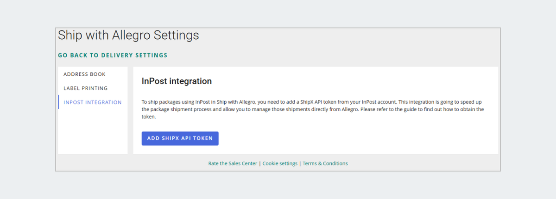Screen dimensions: 556x199
Task: View the Terms & Conditions link
Action: (325, 163)
